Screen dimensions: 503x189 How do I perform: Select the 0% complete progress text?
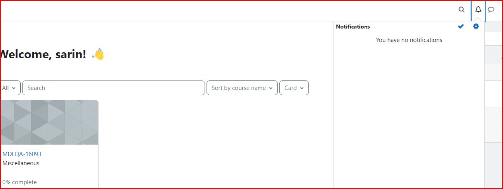(19, 182)
